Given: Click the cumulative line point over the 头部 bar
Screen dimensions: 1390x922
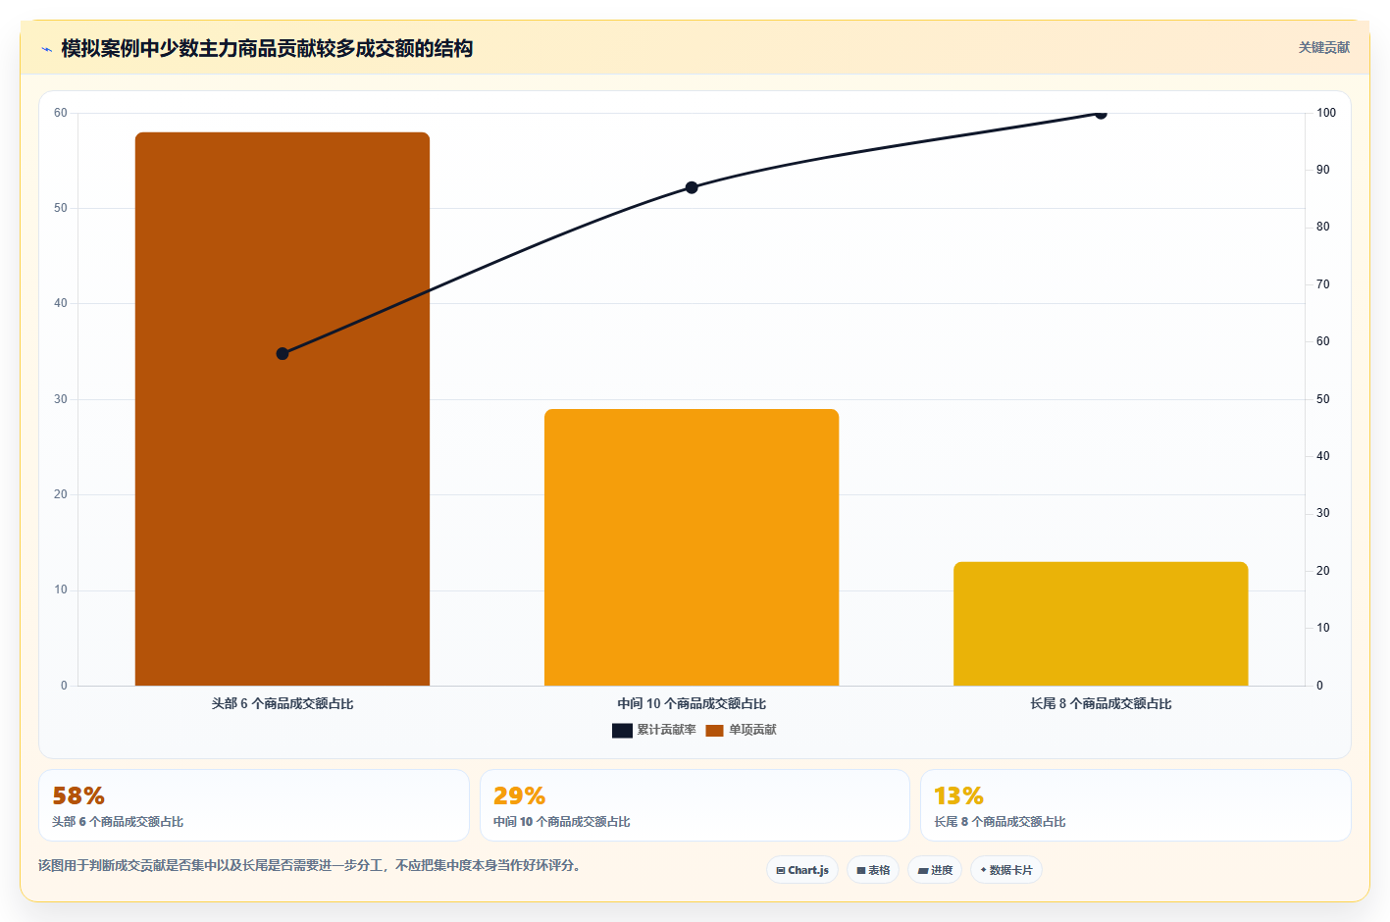Looking at the screenshot, I should 283,353.
